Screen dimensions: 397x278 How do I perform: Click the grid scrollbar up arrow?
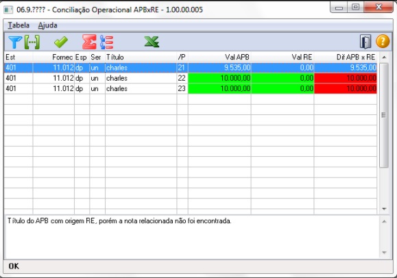[x=384, y=58]
